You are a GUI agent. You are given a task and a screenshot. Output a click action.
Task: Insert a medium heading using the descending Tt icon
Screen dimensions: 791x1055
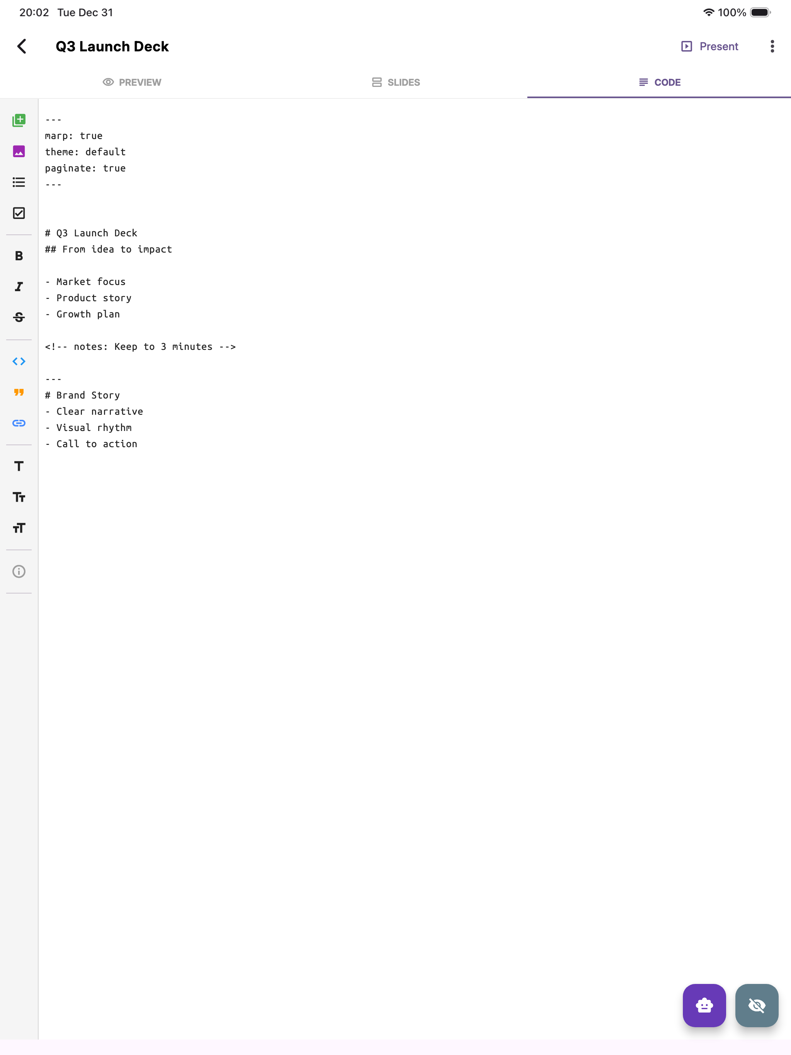pos(19,497)
